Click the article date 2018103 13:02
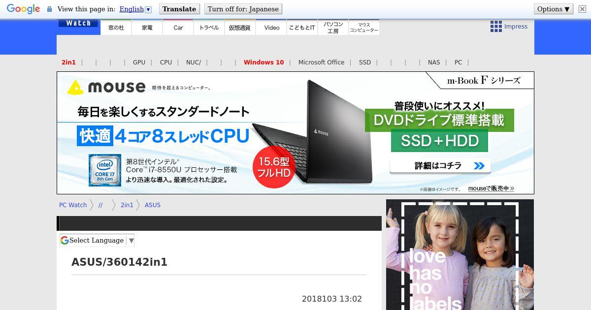The height and width of the screenshot is (310, 591). pyautogui.click(x=332, y=299)
